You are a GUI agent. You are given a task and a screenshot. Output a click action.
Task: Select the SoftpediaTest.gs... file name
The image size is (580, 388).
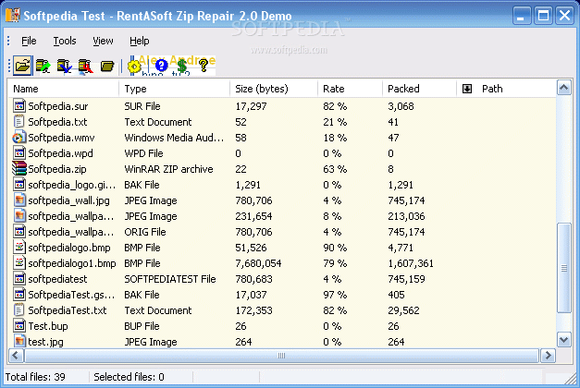tap(71, 295)
